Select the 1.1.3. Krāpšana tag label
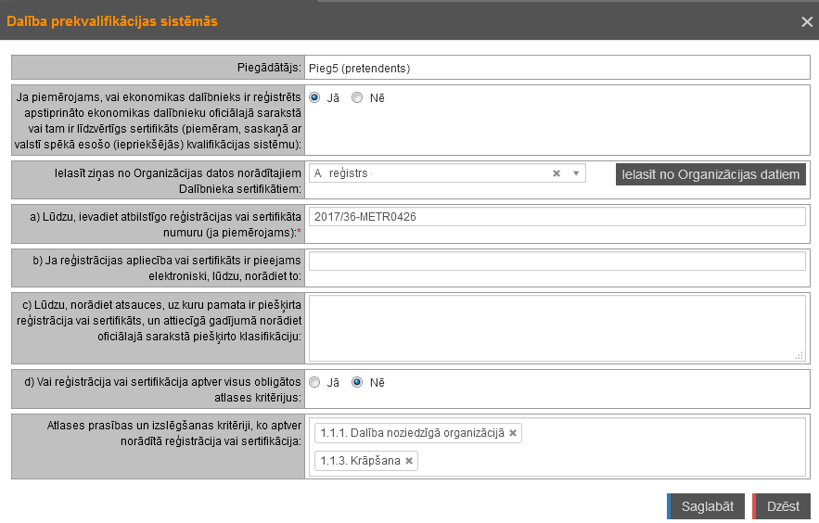819x523 pixels. pyautogui.click(x=360, y=461)
